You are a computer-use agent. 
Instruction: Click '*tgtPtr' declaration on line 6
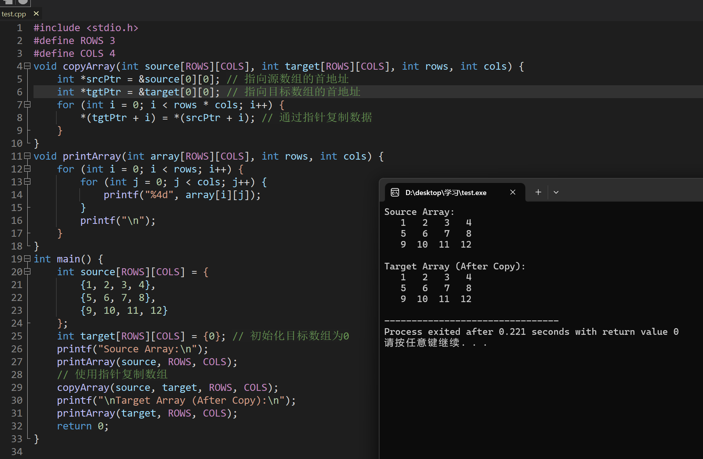point(101,92)
